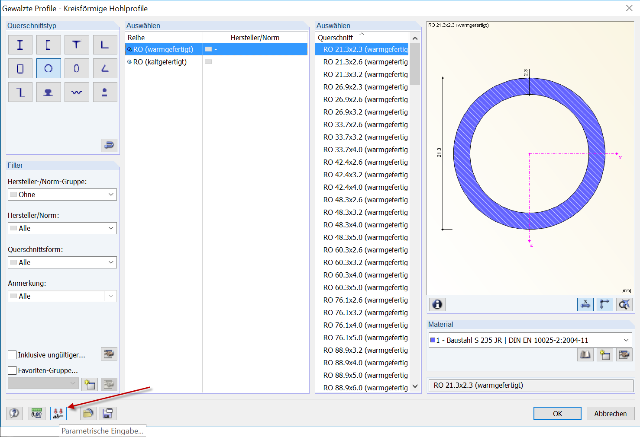Enable the Favoriten-Gruppe checkbox

click(12, 370)
